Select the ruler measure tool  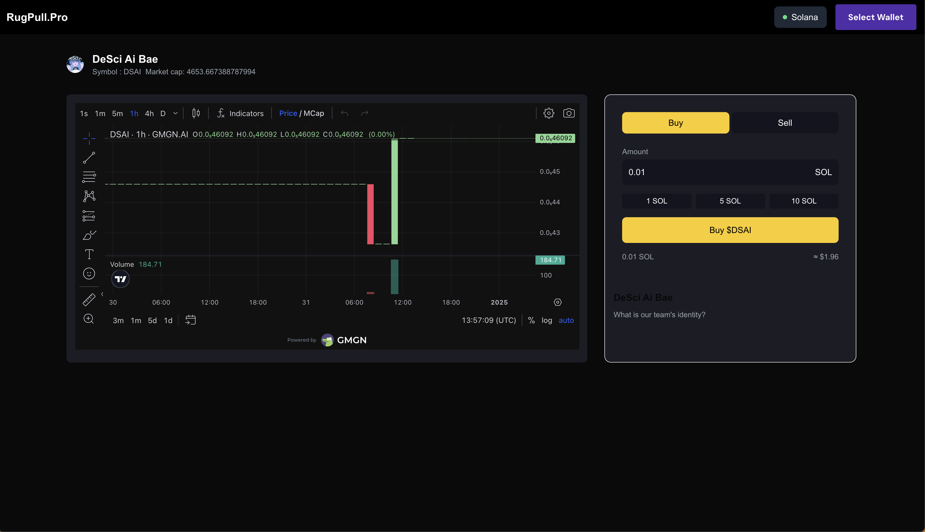click(89, 300)
